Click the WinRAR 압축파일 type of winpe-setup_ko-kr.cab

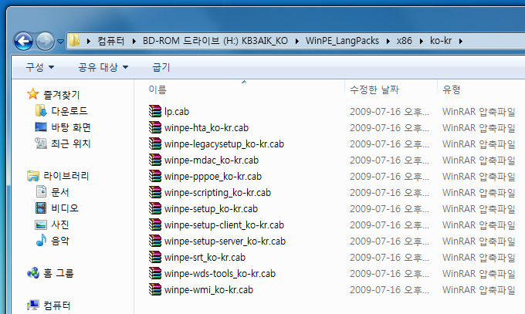tap(479, 209)
